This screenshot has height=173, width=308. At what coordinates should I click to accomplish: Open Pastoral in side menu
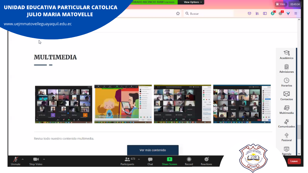tap(286, 137)
